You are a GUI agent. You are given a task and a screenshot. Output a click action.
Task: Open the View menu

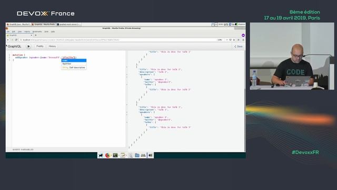point(20,32)
